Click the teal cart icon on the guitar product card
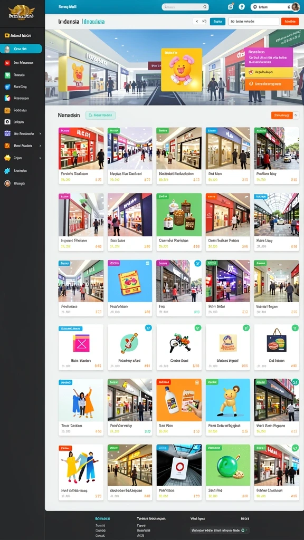Image resolution: width=304 pixels, height=540 pixels. (148, 328)
